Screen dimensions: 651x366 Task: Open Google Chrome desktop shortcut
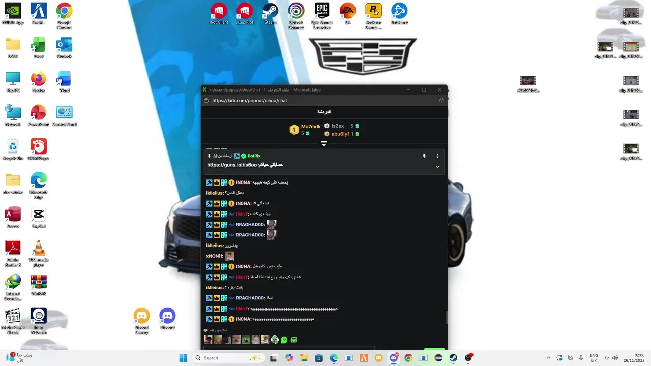tap(64, 16)
